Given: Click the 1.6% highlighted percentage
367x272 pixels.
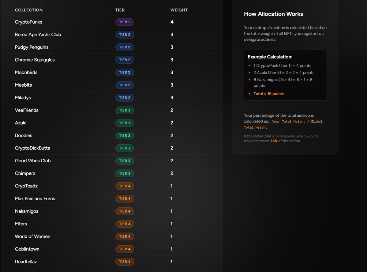Looking at the screenshot, I should (x=274, y=141).
